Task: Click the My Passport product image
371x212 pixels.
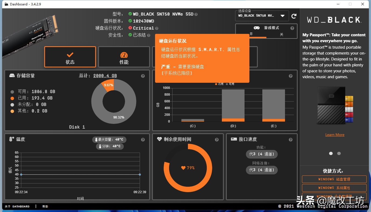Action: 335,105
